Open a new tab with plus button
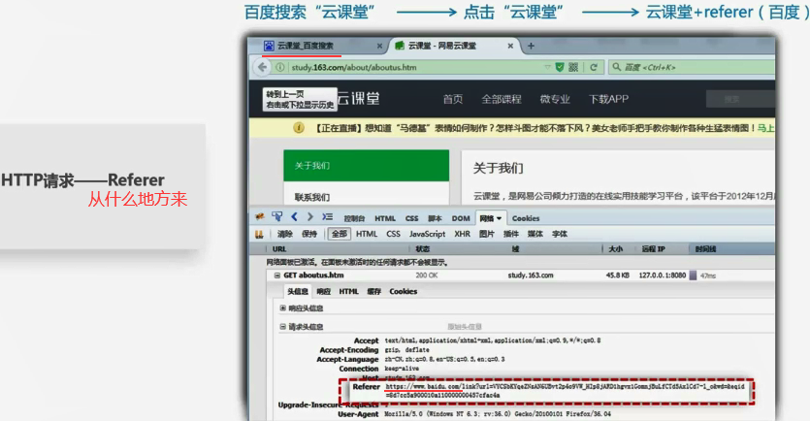Image resolution: width=810 pixels, height=421 pixels. tap(531, 46)
